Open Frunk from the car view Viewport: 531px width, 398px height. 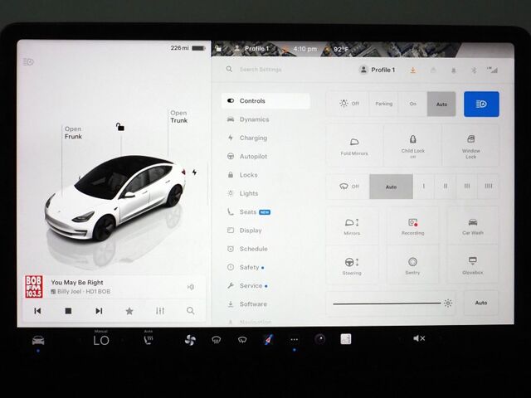[x=73, y=133]
